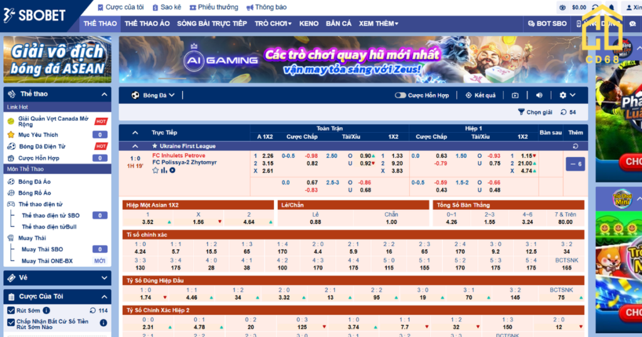Image resolution: width=642 pixels, height=337 pixels.
Task: Click the SBOBET logo
Action: pos(34,16)
